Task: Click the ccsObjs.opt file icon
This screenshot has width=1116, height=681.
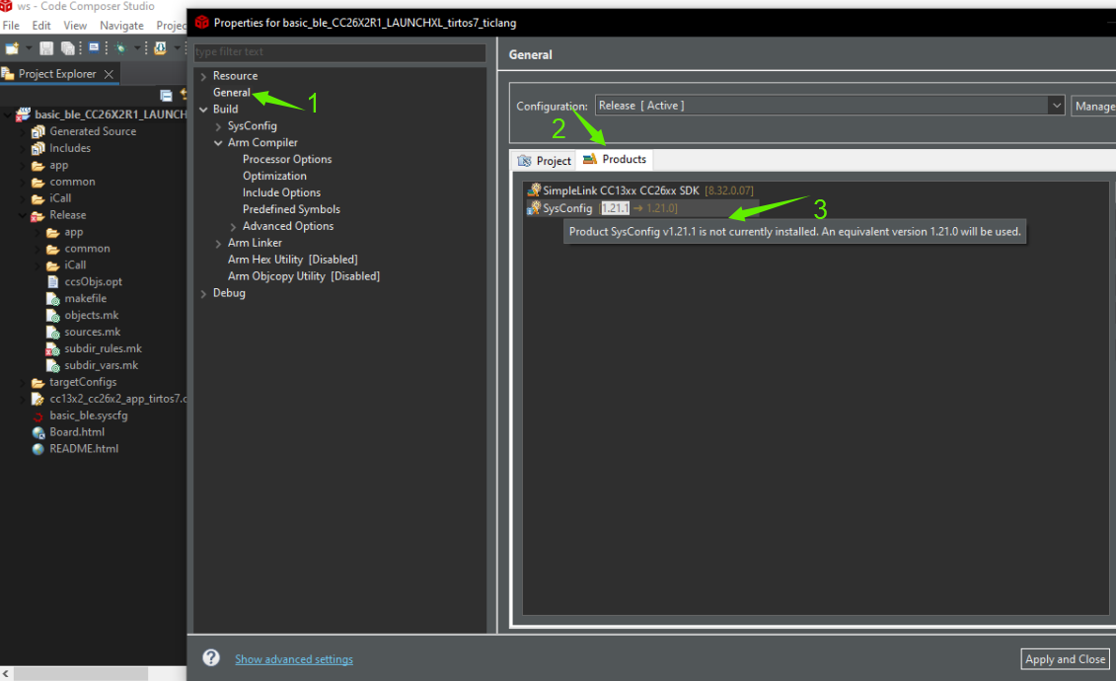Action: pyautogui.click(x=52, y=282)
